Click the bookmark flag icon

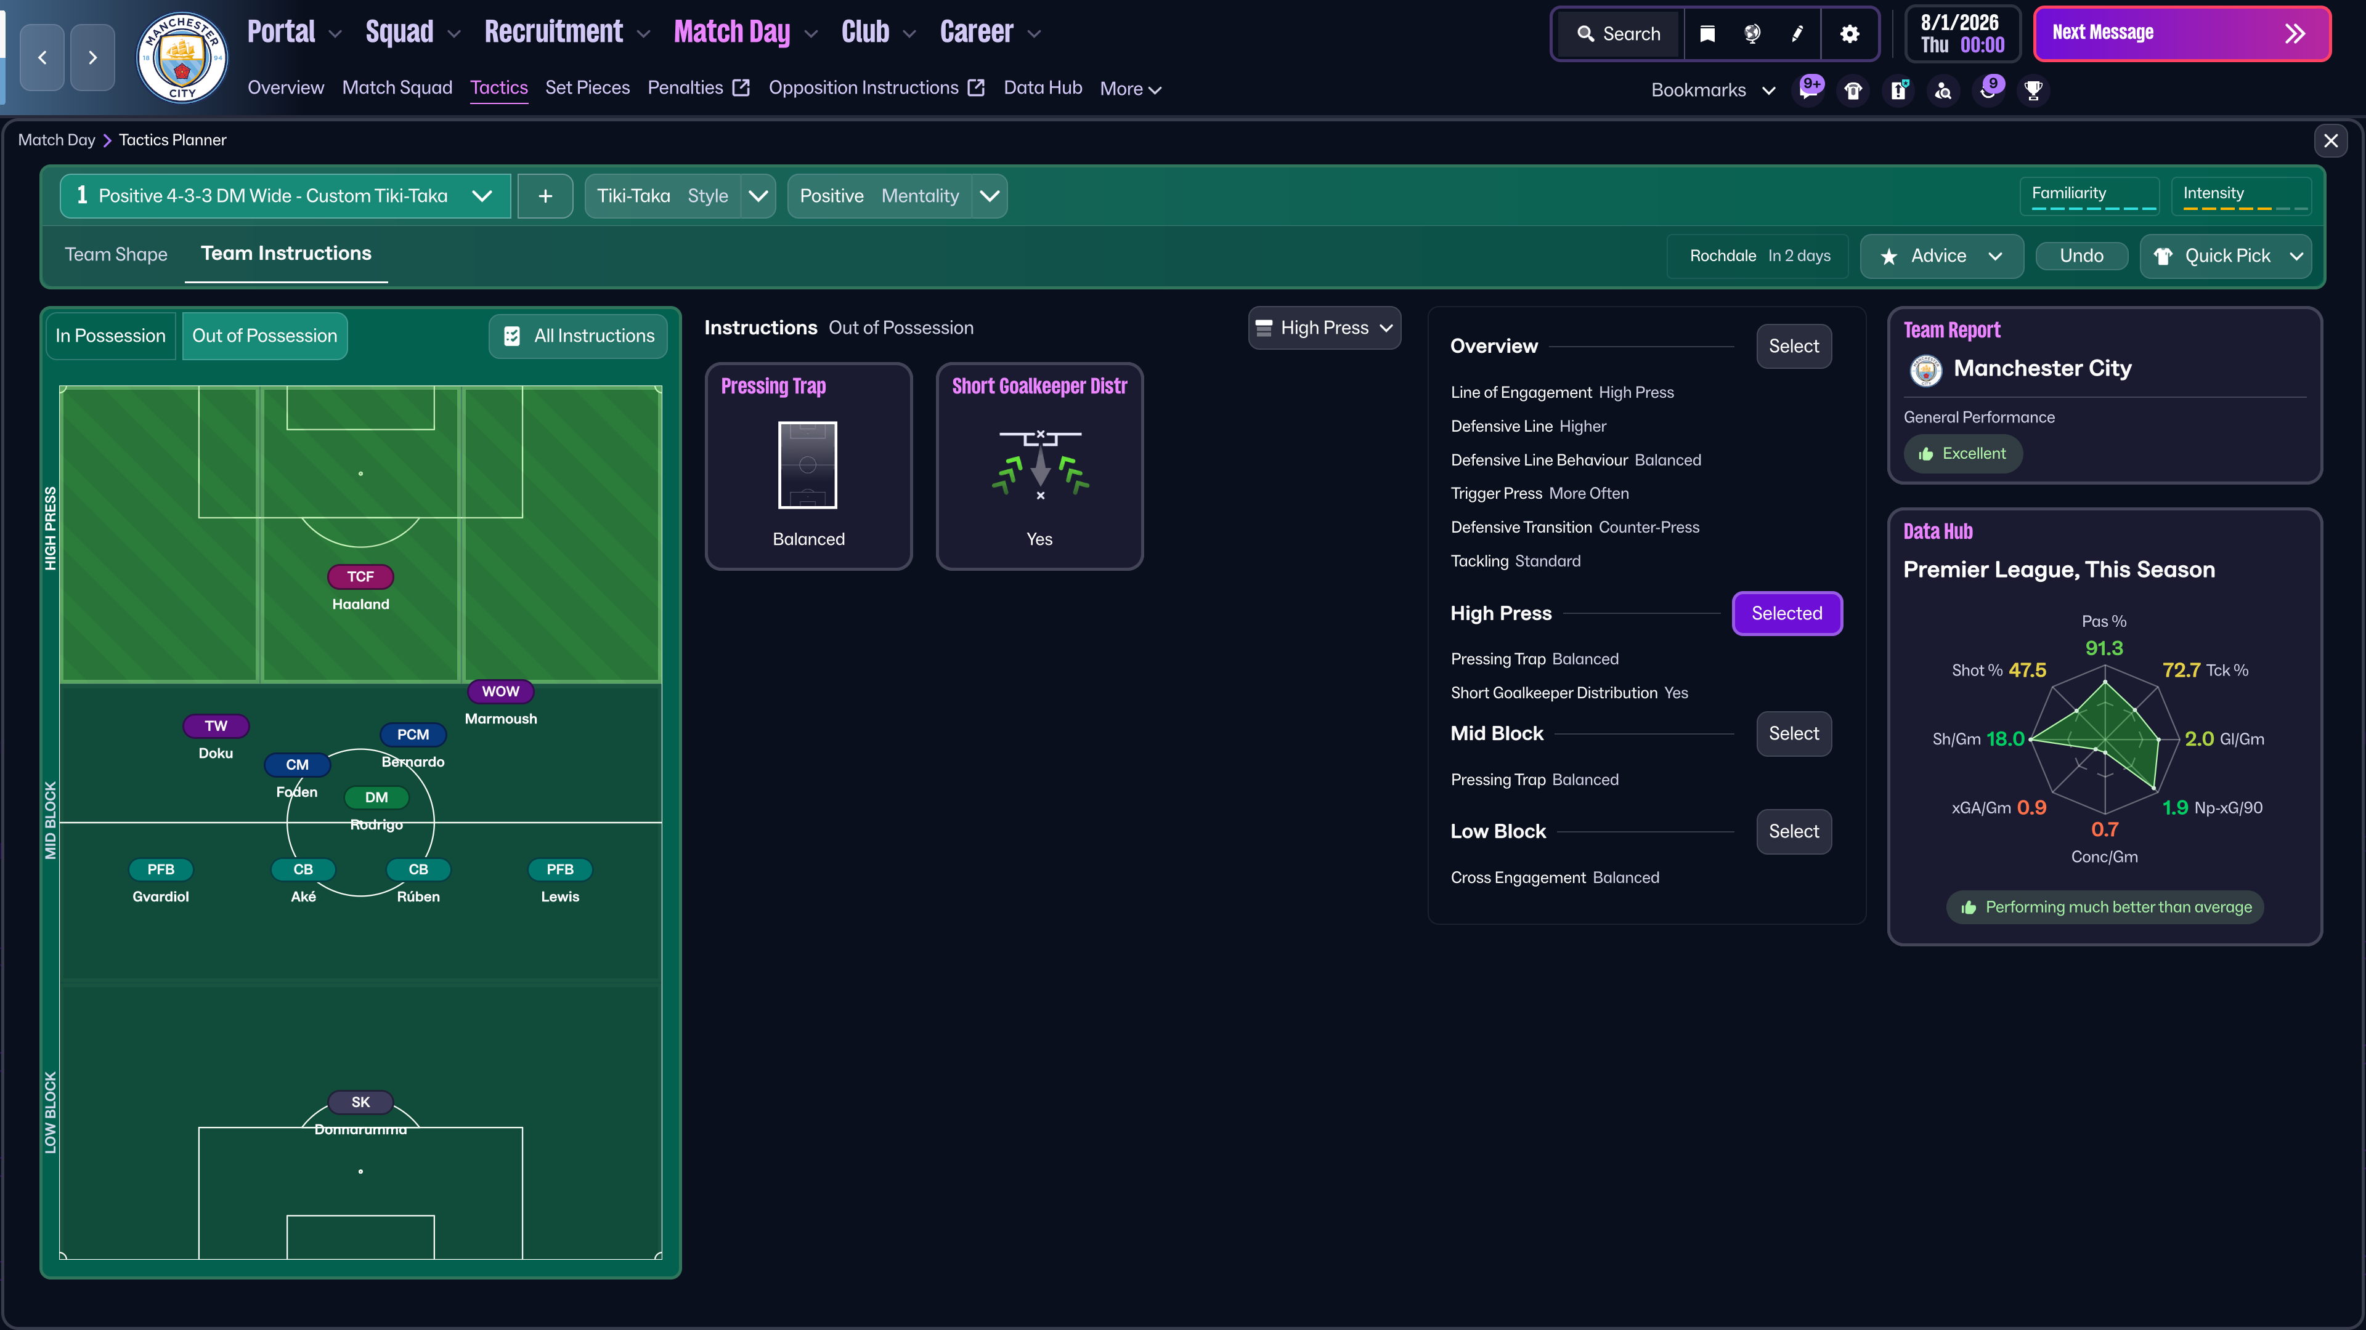click(1707, 34)
